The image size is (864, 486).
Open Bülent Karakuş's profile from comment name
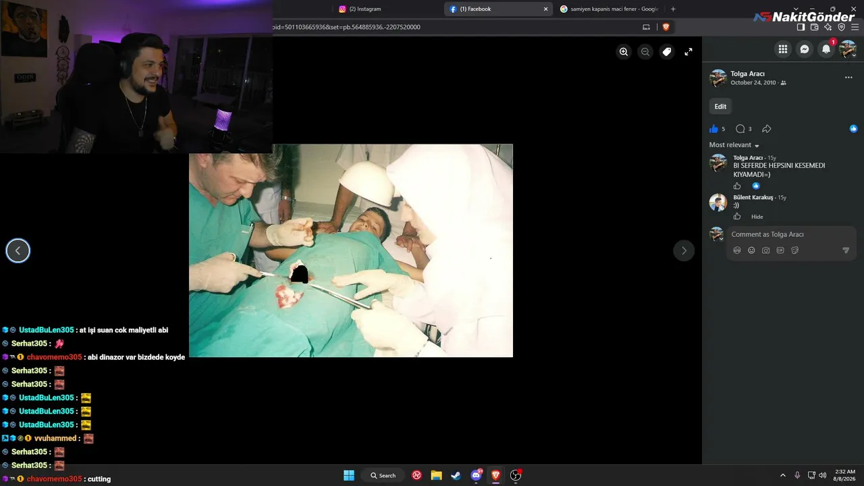coord(753,198)
